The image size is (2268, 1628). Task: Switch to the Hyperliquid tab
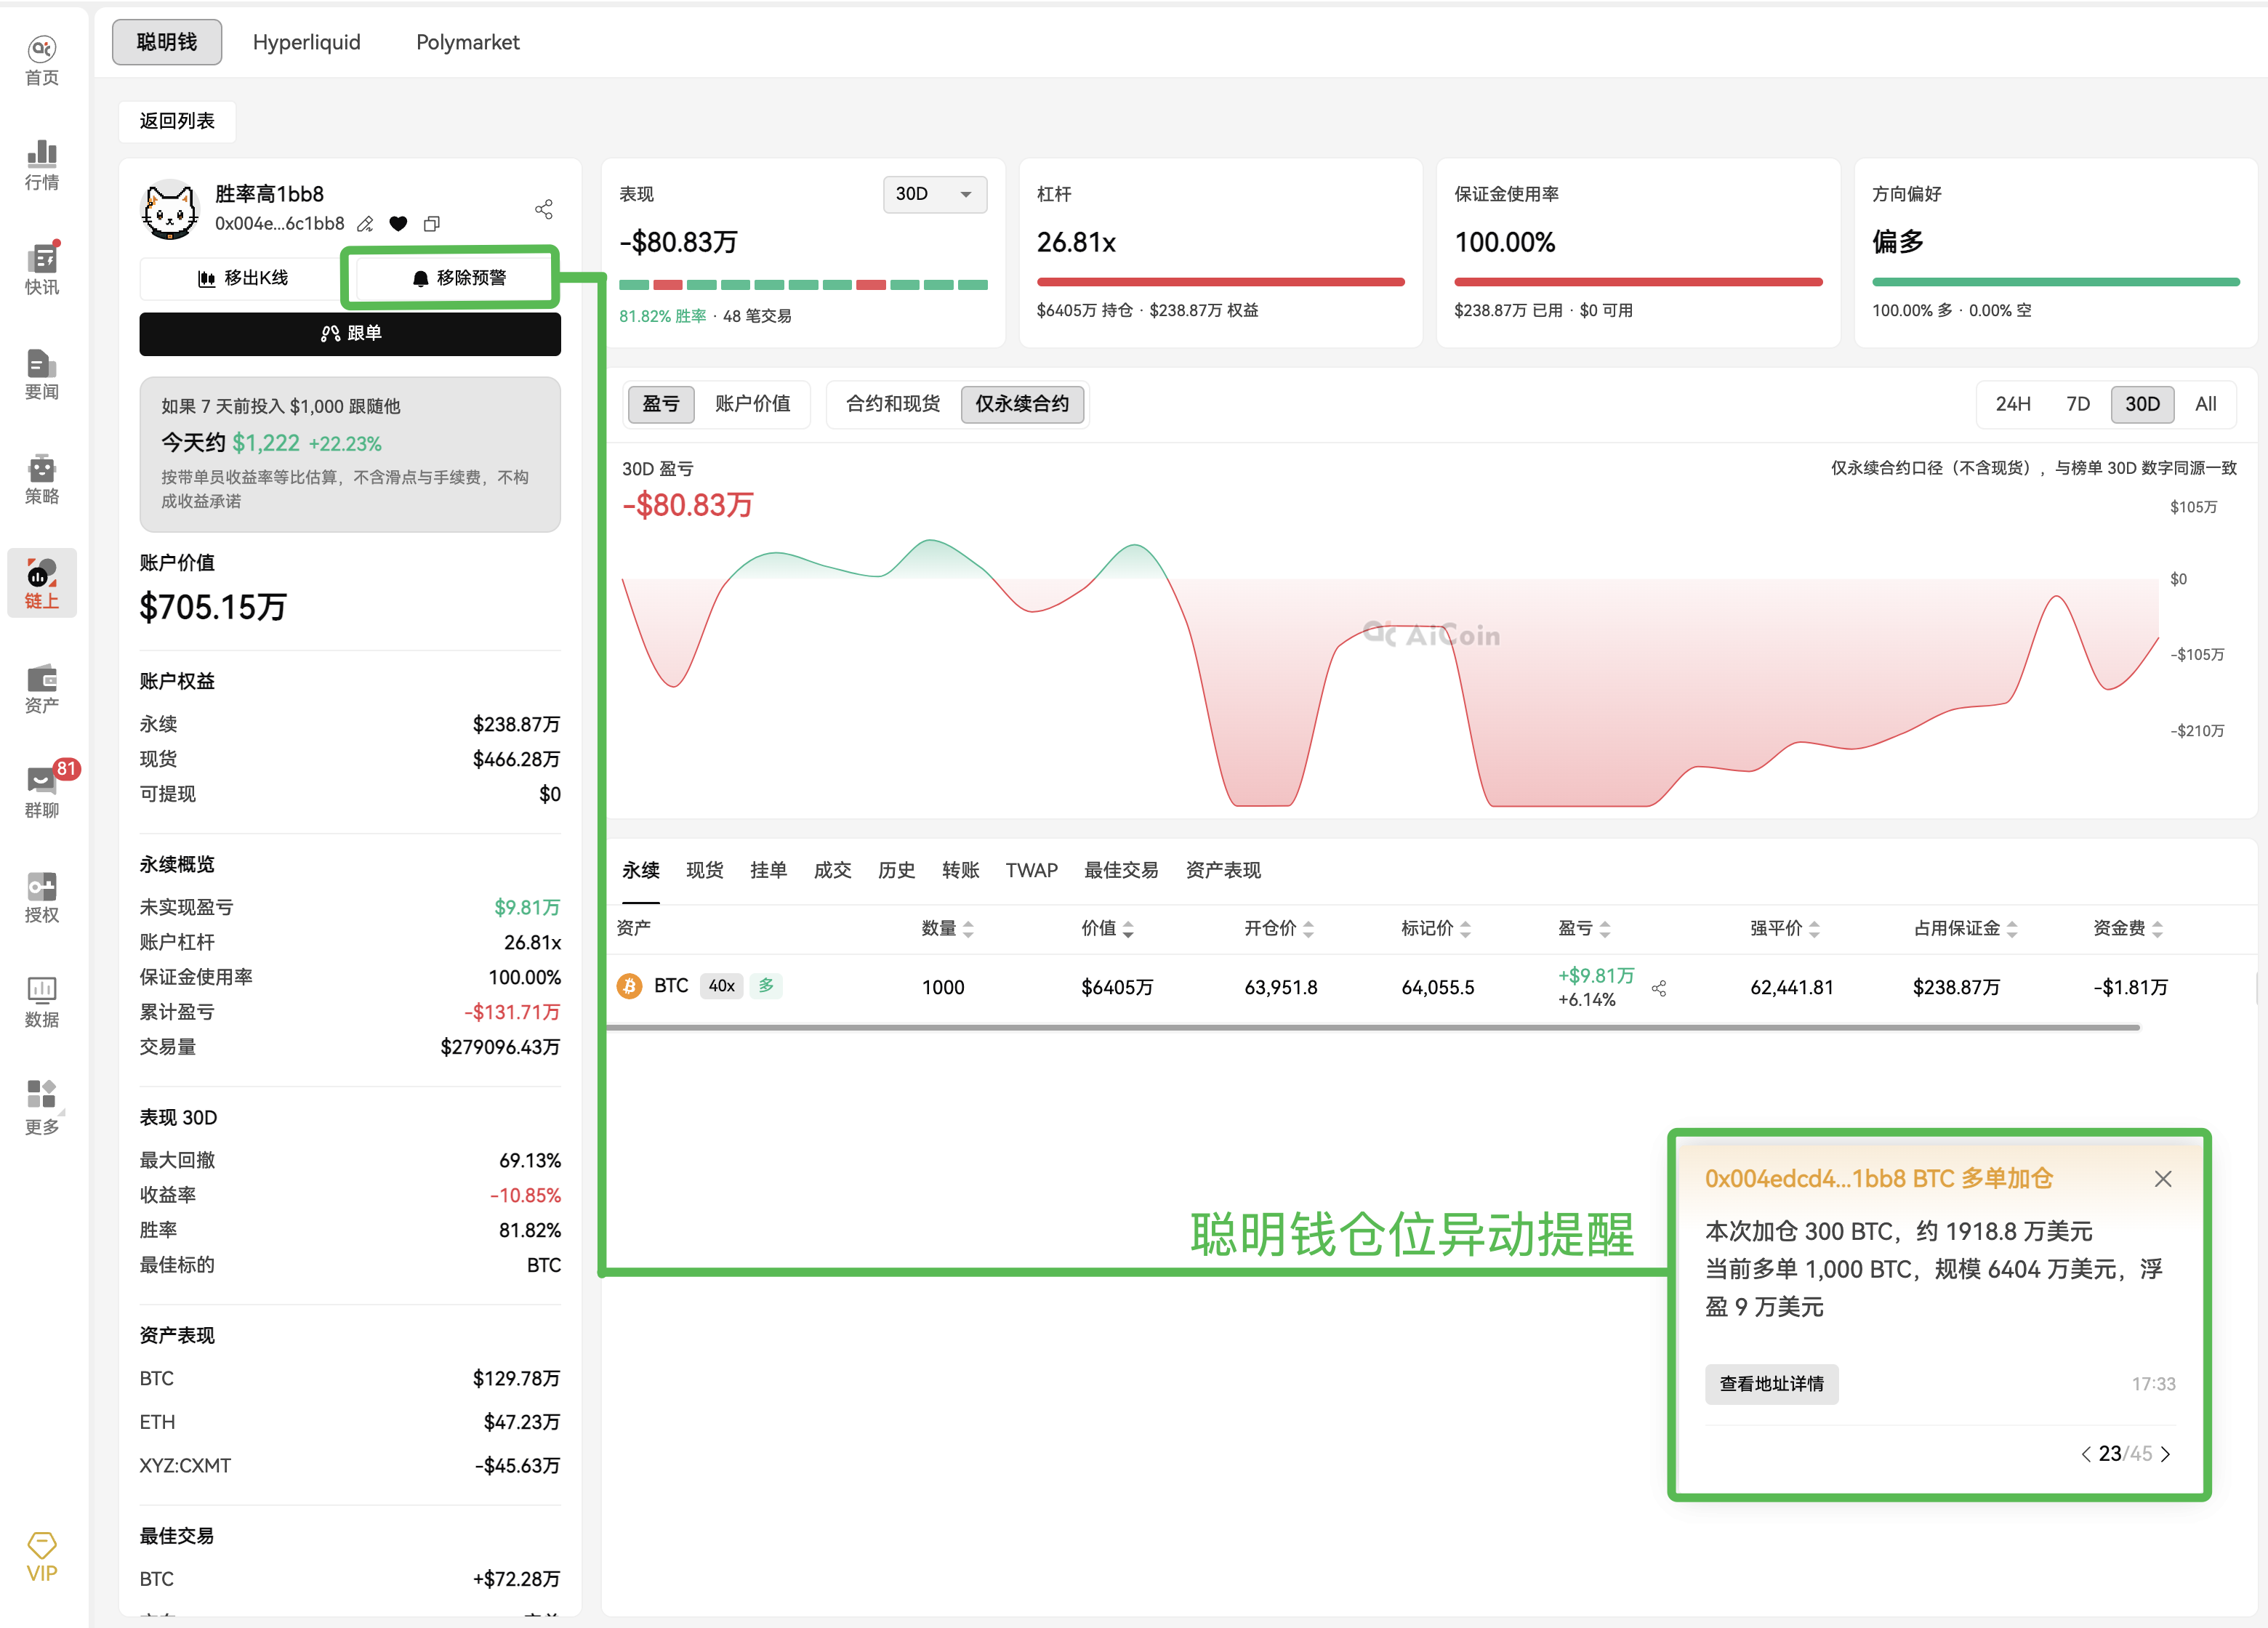coord(306,42)
